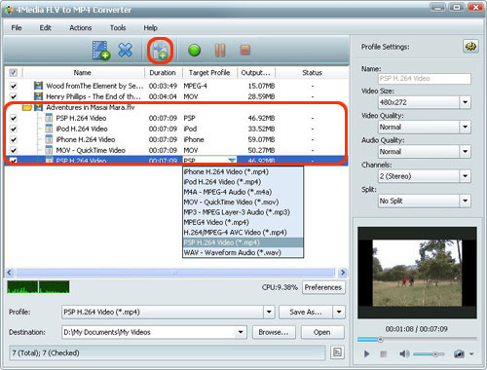
Task: Click the Open destination button
Action: pyautogui.click(x=322, y=332)
